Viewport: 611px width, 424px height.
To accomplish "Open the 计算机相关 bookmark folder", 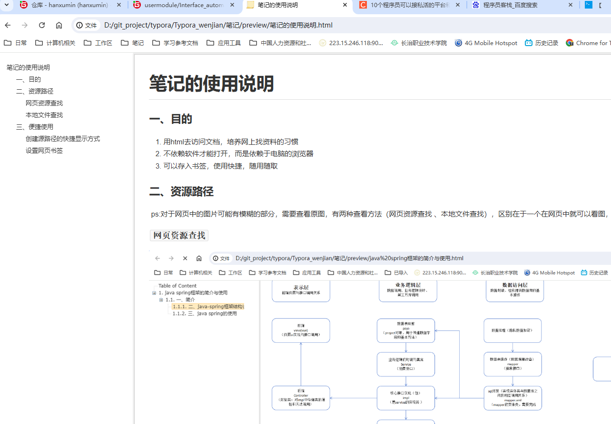I will pos(55,43).
